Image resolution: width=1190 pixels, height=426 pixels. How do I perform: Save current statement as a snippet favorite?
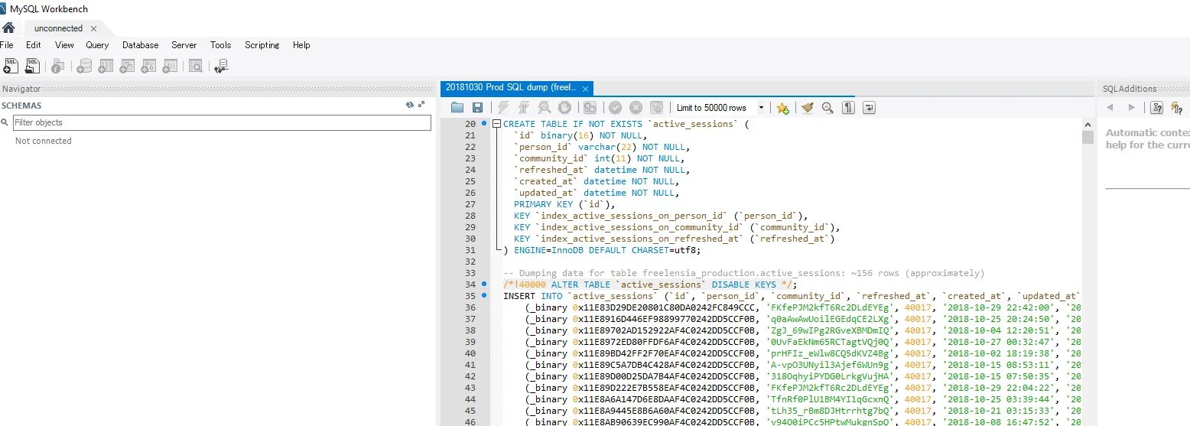[x=782, y=108]
